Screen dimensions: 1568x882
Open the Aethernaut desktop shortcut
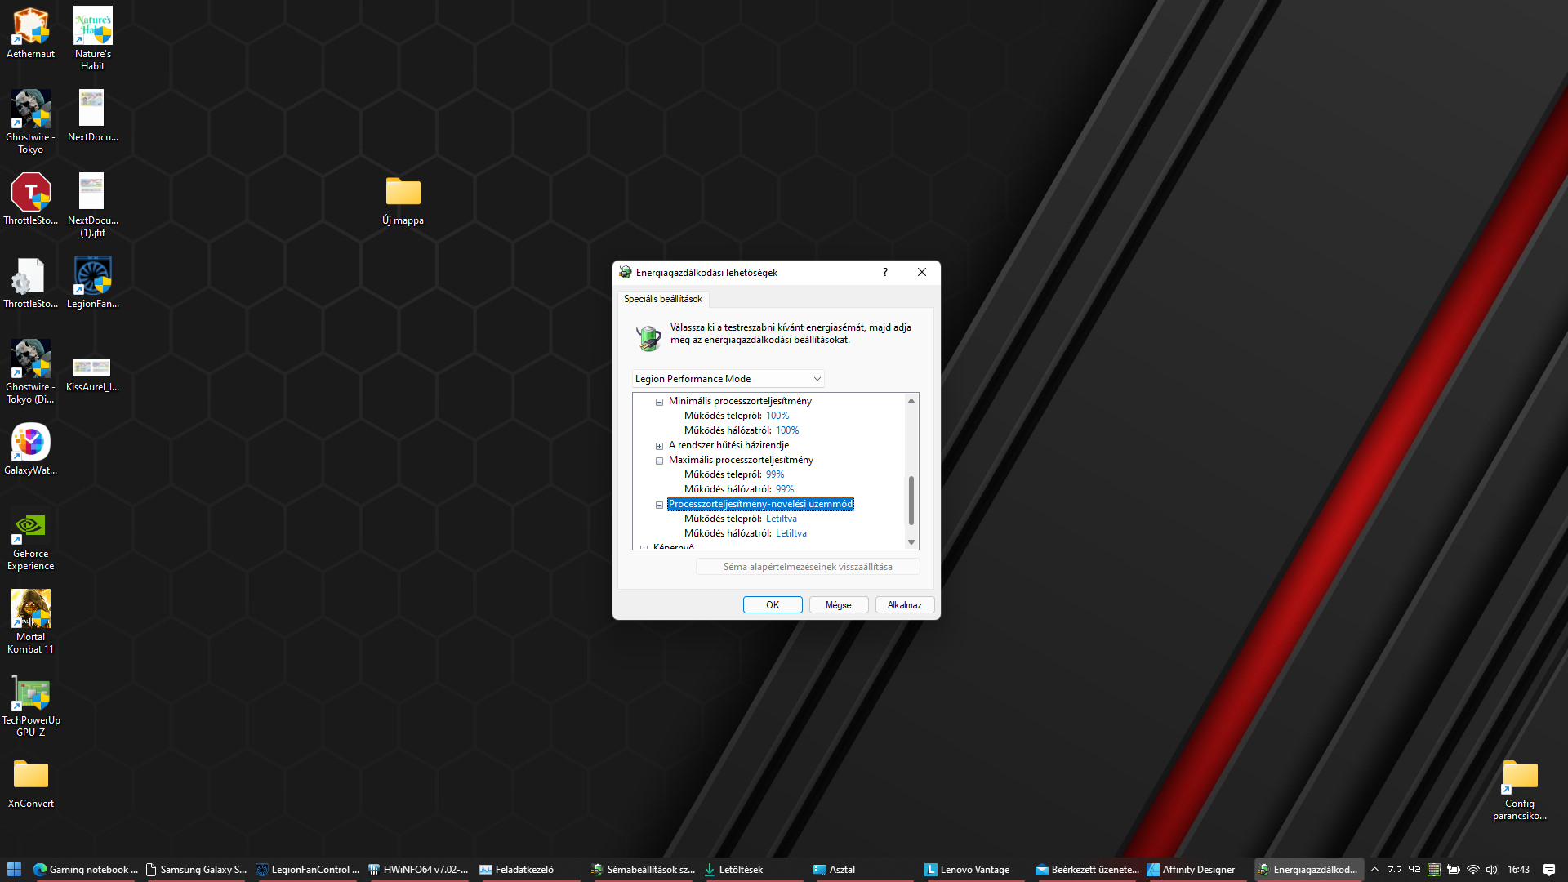pyautogui.click(x=31, y=33)
